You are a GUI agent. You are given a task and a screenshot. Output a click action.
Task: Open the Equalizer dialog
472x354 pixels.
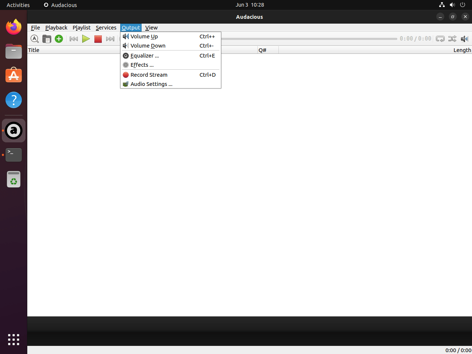pyautogui.click(x=145, y=56)
